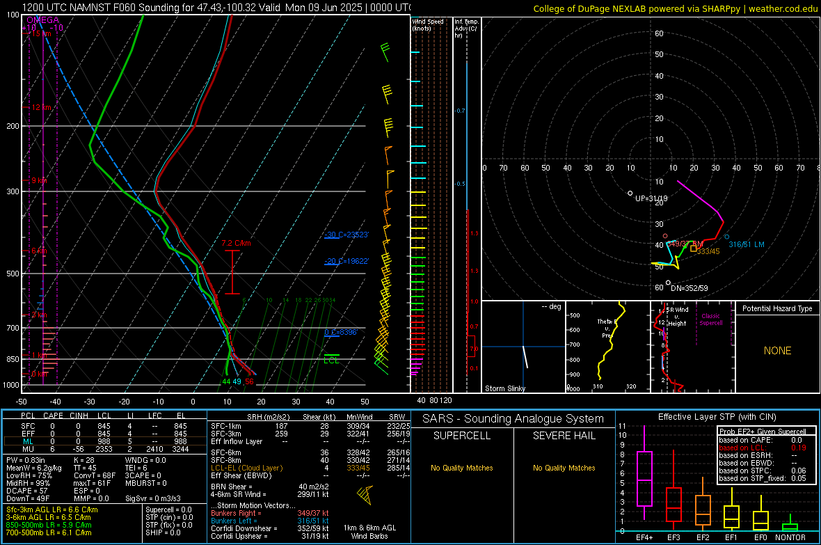The width and height of the screenshot is (821, 545).
Task: Click the 'Supercell = 0.0' composite value
Action: click(x=168, y=510)
